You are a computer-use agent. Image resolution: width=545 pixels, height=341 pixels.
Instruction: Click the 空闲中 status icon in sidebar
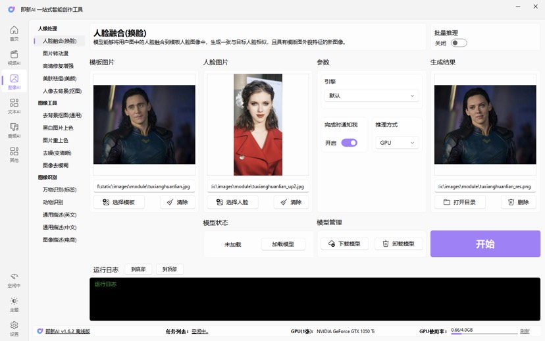pyautogui.click(x=14, y=280)
